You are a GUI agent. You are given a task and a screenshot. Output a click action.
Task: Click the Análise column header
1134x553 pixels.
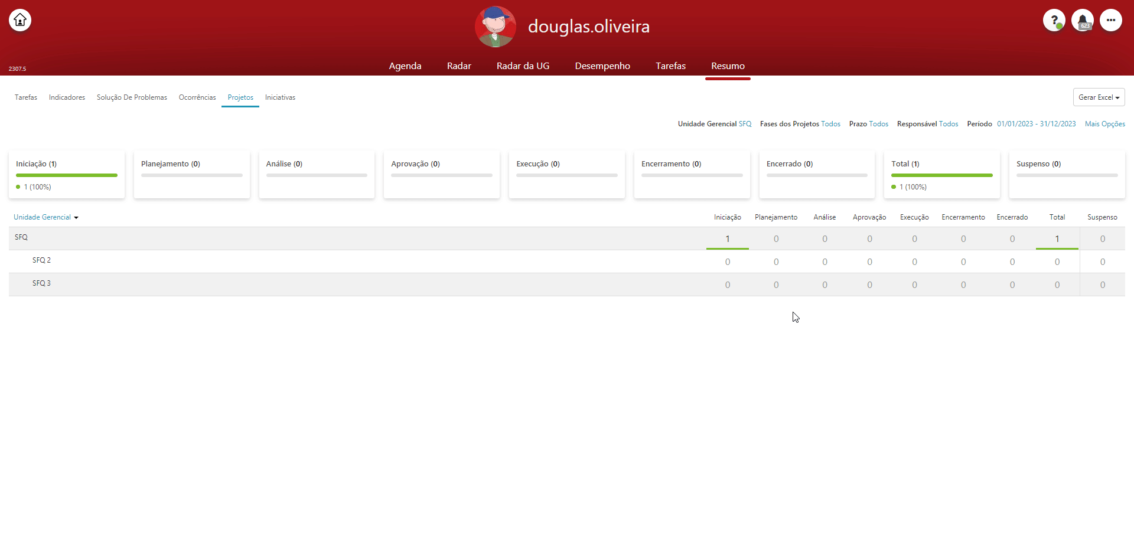click(x=825, y=217)
